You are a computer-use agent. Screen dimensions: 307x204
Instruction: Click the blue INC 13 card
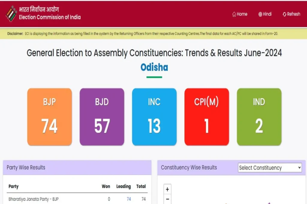[x=154, y=117]
